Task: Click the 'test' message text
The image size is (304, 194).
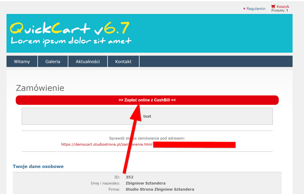Action: coord(147,116)
